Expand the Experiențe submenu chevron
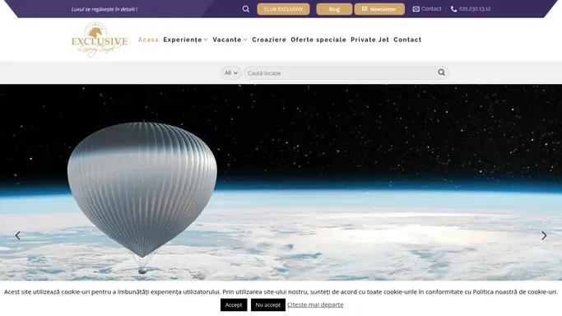The image size is (562, 316). point(206,39)
